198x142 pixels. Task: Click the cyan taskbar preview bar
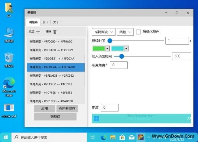pyautogui.click(x=141, y=118)
